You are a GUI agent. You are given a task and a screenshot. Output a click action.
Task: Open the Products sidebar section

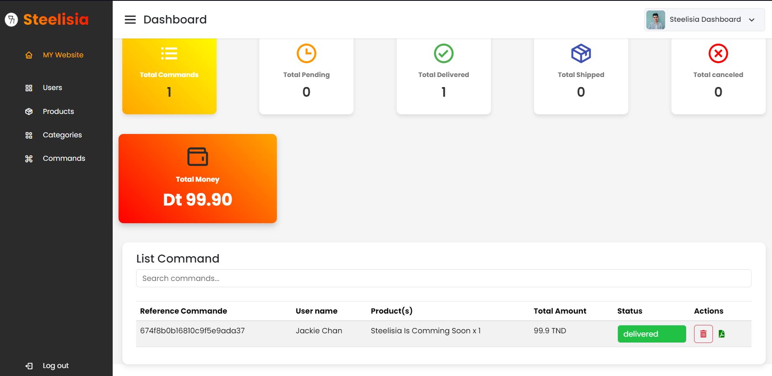click(x=58, y=111)
